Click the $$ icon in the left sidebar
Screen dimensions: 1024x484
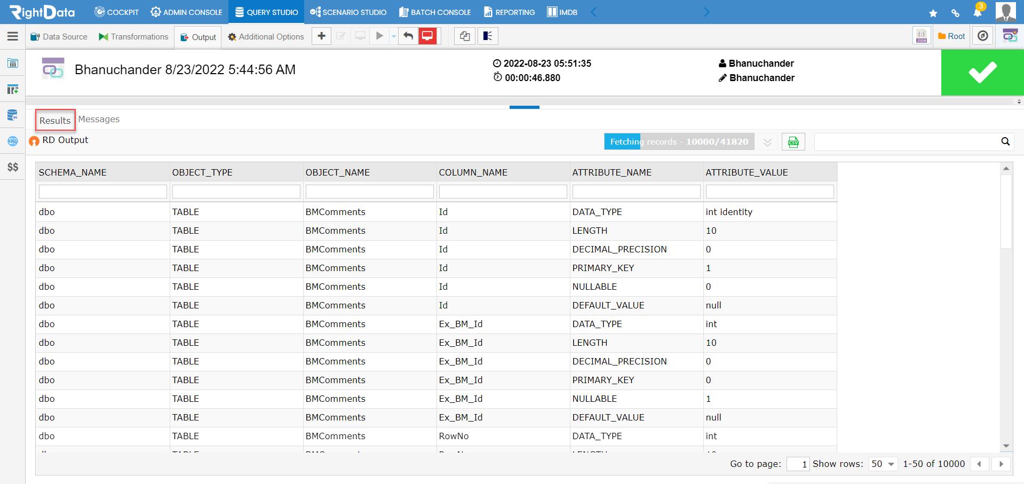12,167
